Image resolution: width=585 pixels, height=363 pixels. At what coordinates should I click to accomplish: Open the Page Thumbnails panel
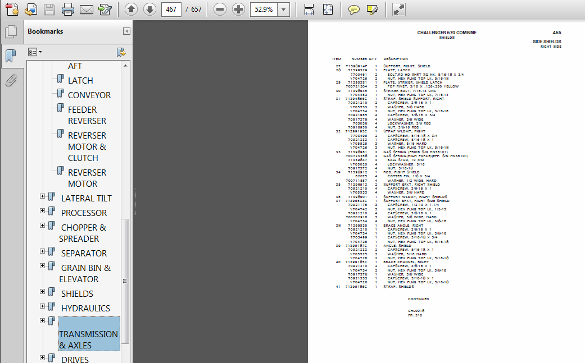point(11,31)
